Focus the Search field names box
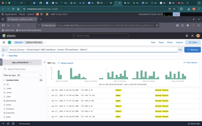The width and height of the screenshot is (202, 126). click(x=22, y=69)
